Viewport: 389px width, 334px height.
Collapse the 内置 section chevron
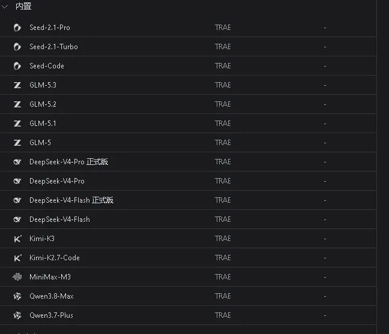tap(5, 7)
